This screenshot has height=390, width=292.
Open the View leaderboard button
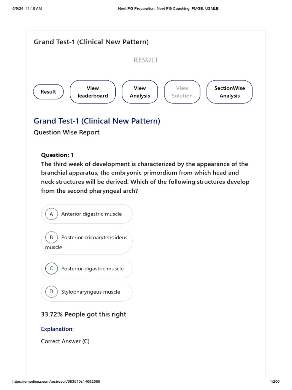[93, 92]
